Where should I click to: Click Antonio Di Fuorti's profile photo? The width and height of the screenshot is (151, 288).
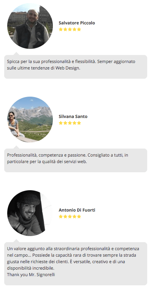(30, 213)
